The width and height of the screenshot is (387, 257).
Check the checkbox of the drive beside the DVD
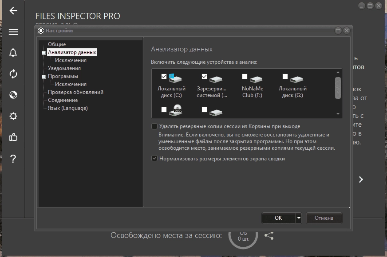point(204,109)
